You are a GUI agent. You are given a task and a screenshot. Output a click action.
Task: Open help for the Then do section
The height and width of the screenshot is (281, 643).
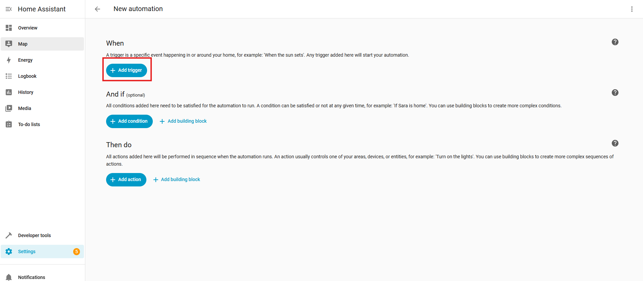coord(615,143)
